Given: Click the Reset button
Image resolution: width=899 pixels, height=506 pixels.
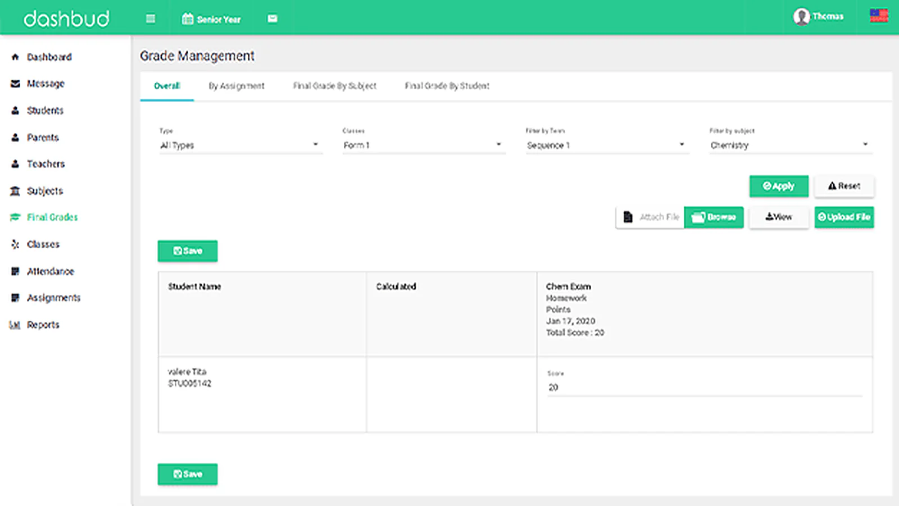Looking at the screenshot, I should click(x=844, y=186).
